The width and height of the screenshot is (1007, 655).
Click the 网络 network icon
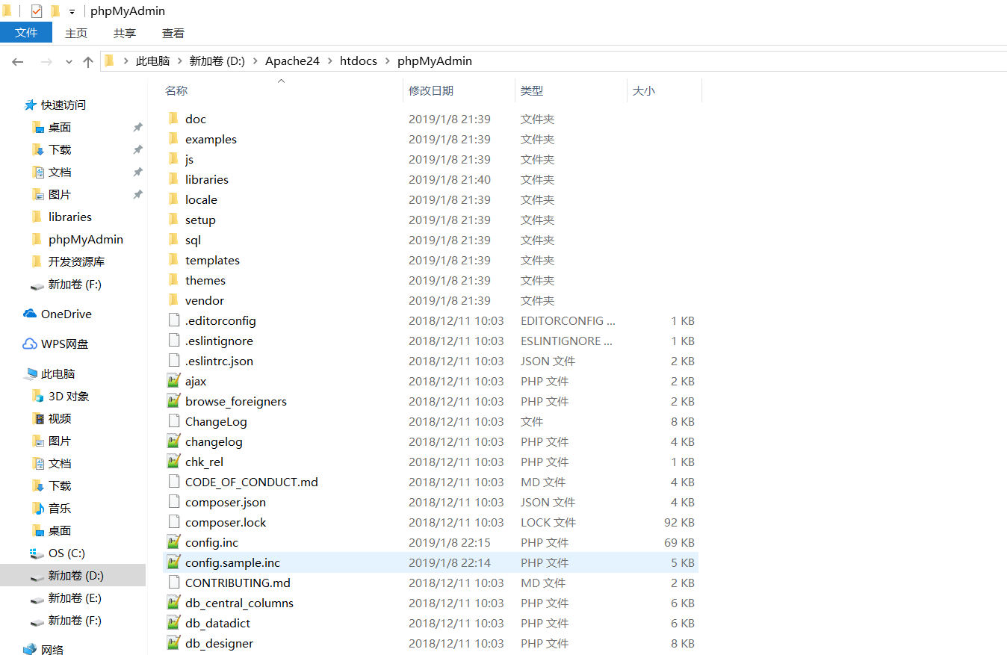30,650
